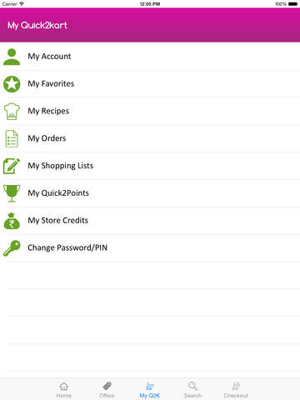300x400 pixels.
Task: Tap the trophy Quick2Points icon
Action: point(12,193)
